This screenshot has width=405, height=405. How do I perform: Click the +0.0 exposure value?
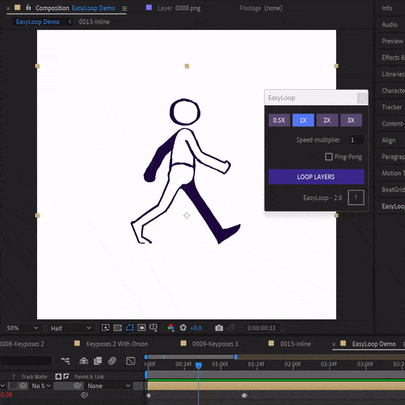196,328
